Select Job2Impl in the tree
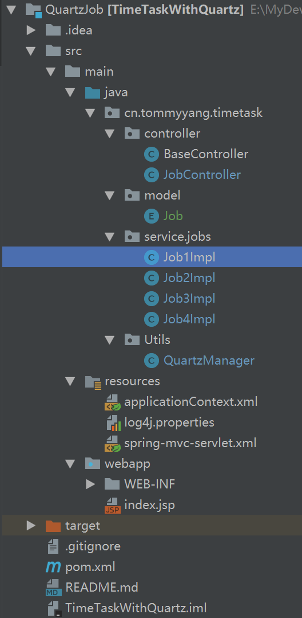The image size is (302, 618). pos(189,278)
